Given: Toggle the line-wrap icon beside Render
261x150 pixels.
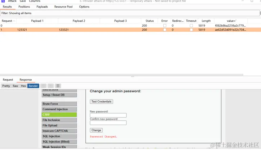Looking at the screenshot, I should (x=43, y=86).
